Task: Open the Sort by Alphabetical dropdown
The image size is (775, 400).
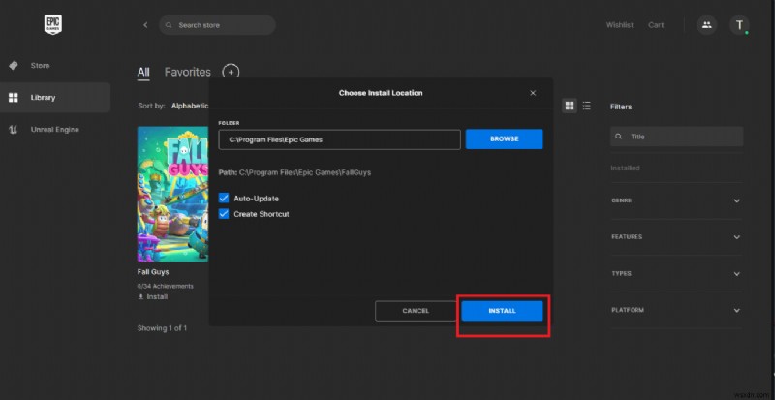Action: pyautogui.click(x=190, y=106)
